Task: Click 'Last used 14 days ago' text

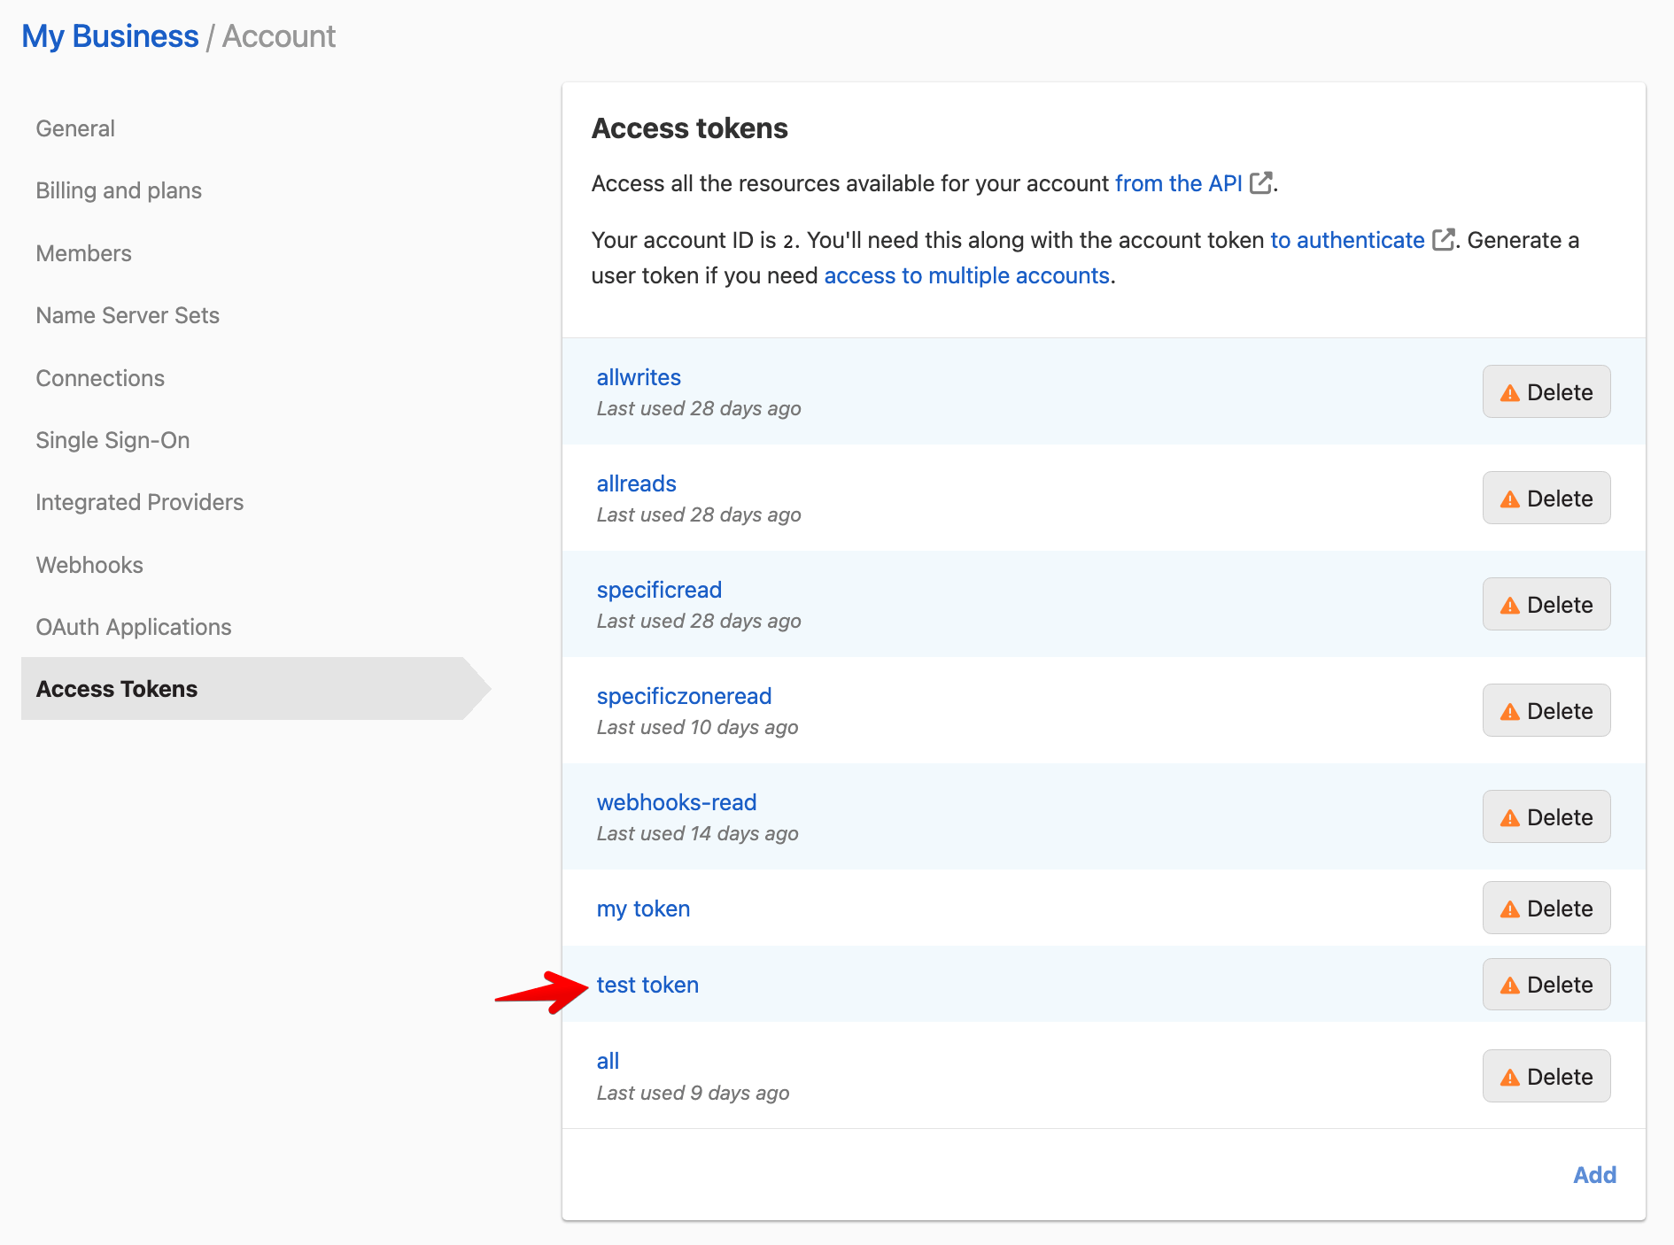Action: pyautogui.click(x=697, y=833)
